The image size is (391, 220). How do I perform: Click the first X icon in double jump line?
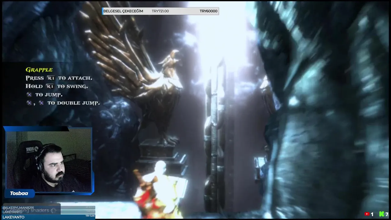(x=29, y=103)
